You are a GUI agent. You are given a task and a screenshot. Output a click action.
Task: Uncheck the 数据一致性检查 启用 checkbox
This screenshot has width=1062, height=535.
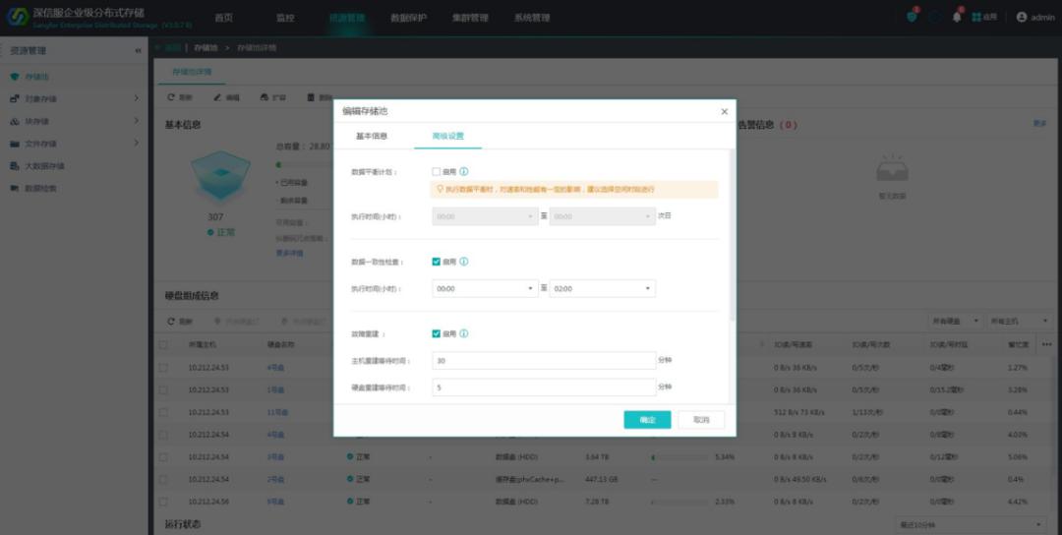(x=437, y=262)
